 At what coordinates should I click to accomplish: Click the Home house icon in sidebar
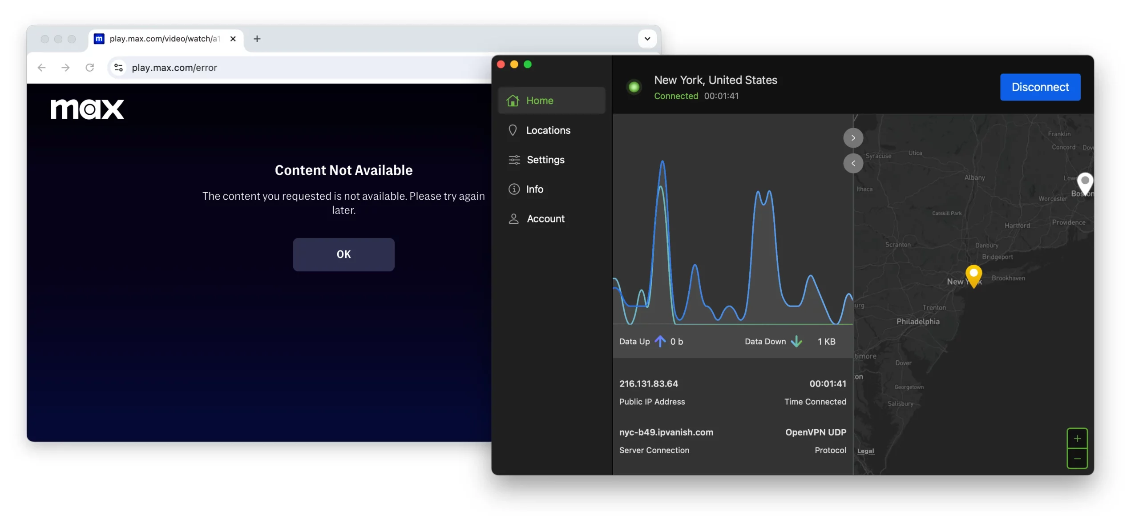[x=513, y=101]
